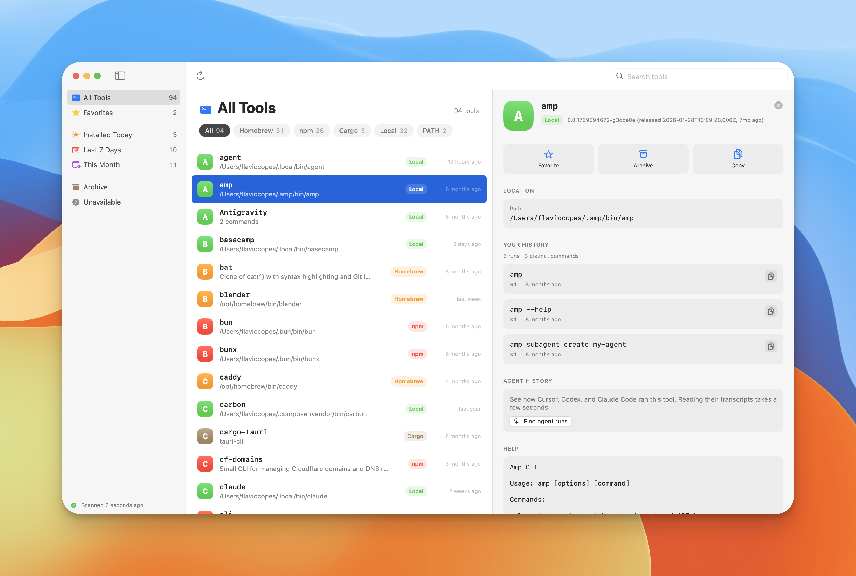Click the carbon row's green C icon
The image size is (856, 576).
pos(205,409)
